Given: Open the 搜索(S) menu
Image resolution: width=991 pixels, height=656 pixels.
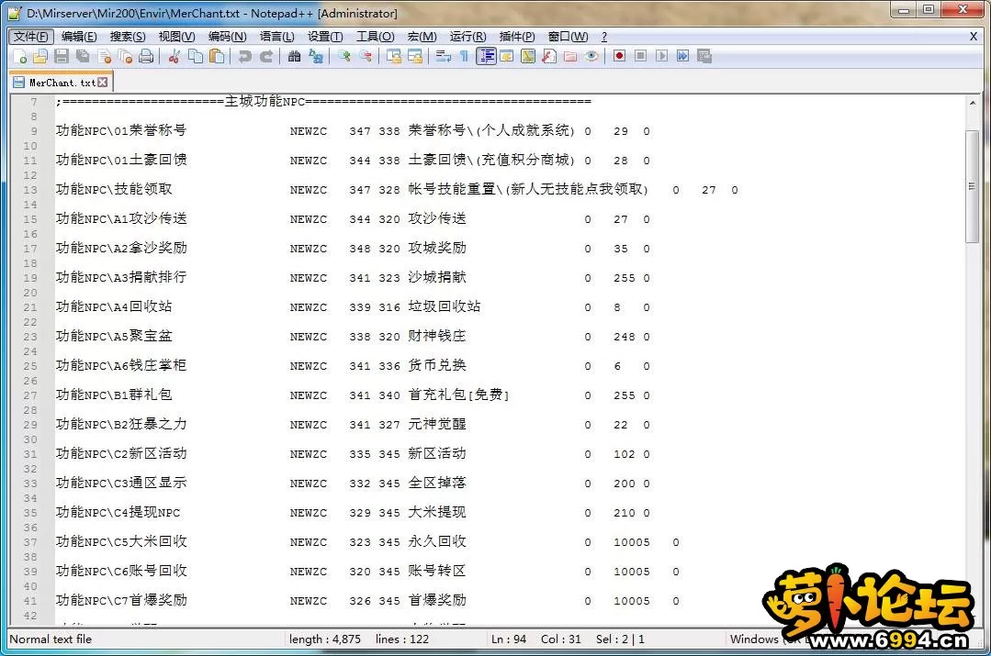Looking at the screenshot, I should pyautogui.click(x=127, y=37).
